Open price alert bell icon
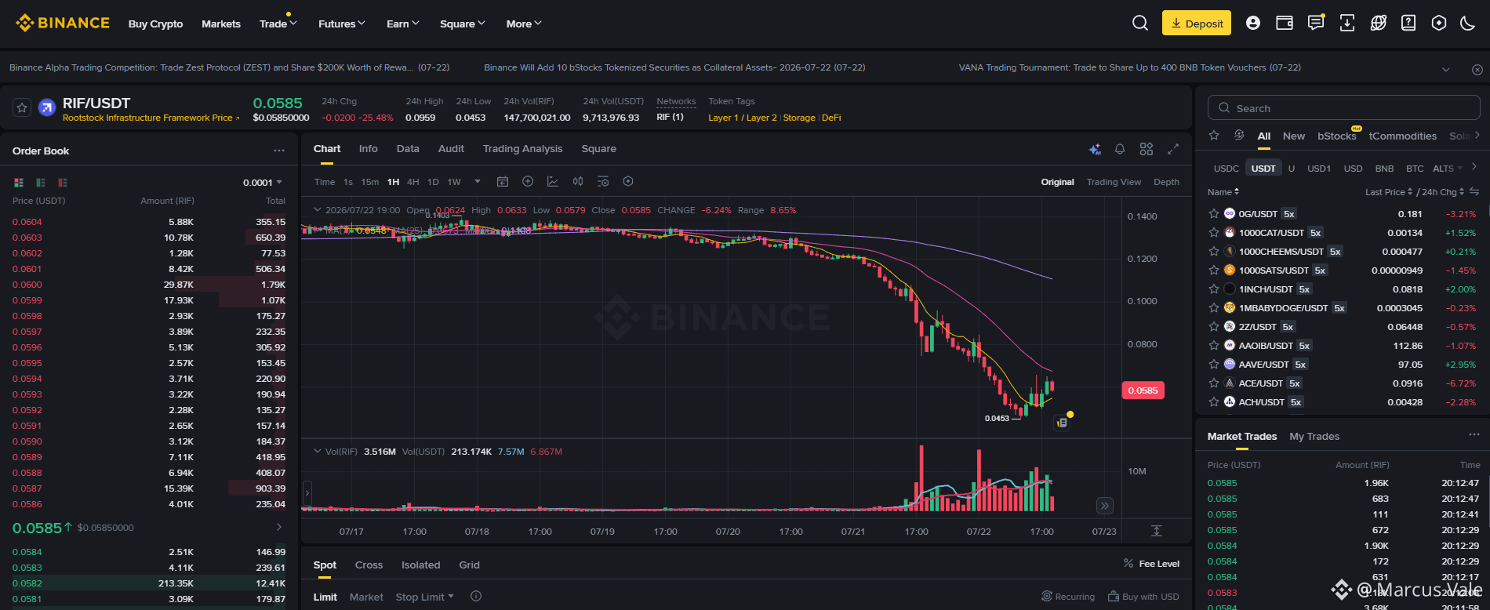Screen dimensions: 1490x610 tap(1120, 149)
